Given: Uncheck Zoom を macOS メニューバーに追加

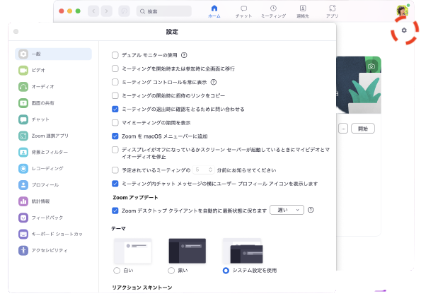Looking at the screenshot, I should click(115, 136).
